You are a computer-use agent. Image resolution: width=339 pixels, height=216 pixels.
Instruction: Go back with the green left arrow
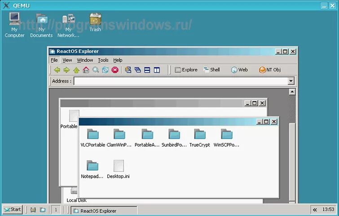57,70
